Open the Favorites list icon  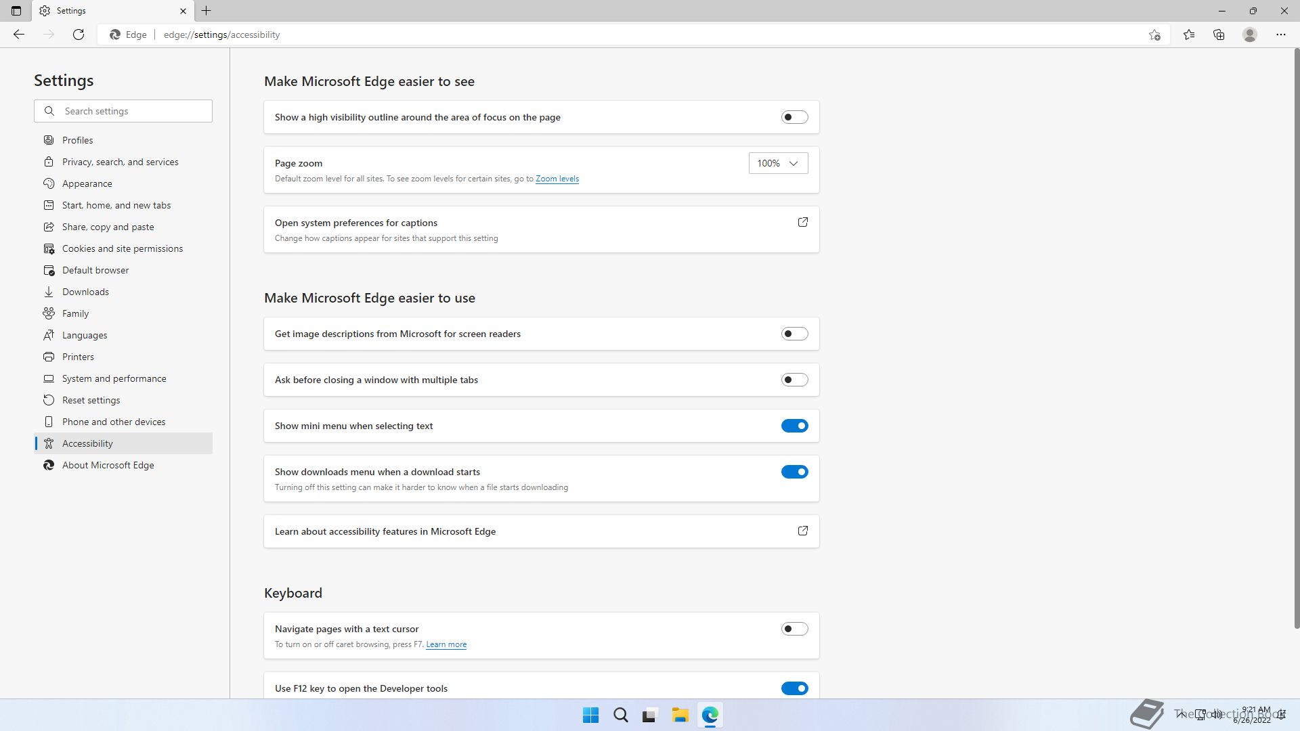point(1189,35)
